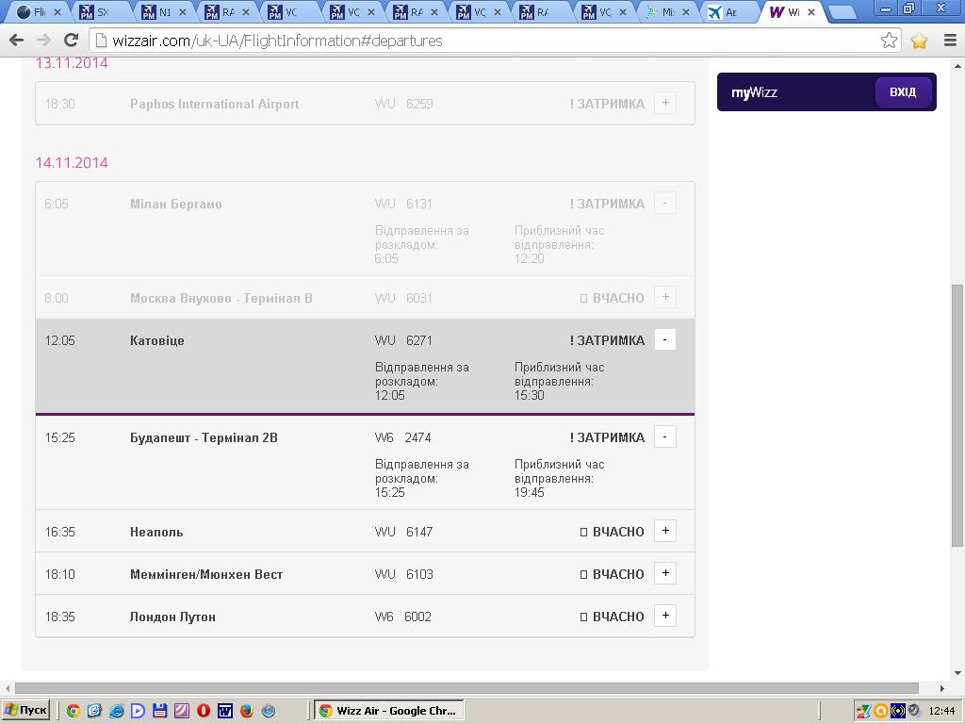The width and height of the screenshot is (965, 724).
Task: Expand the Неаполь flight row
Action: click(664, 532)
